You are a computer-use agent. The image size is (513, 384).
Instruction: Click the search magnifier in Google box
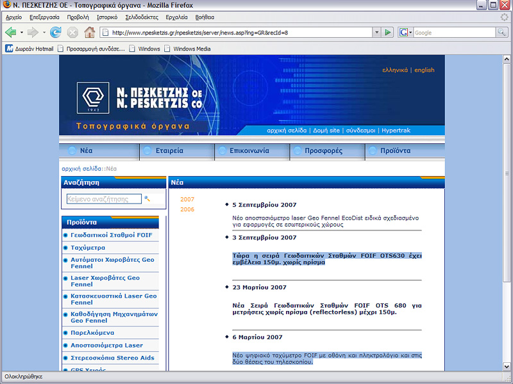point(501,33)
